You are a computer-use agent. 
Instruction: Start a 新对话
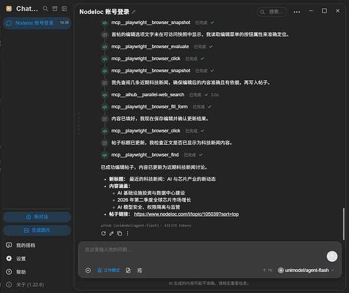pyautogui.click(x=37, y=217)
